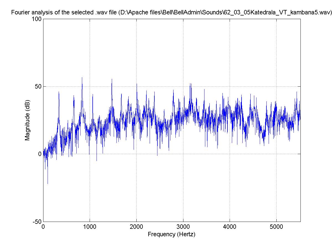Click the first sharp peak near 330 Hz
Screen dimensions: 332x249
(59, 92)
